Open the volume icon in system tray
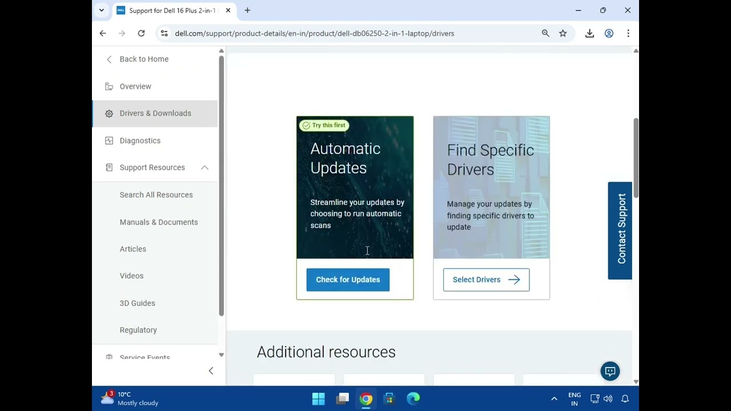 [608, 398]
